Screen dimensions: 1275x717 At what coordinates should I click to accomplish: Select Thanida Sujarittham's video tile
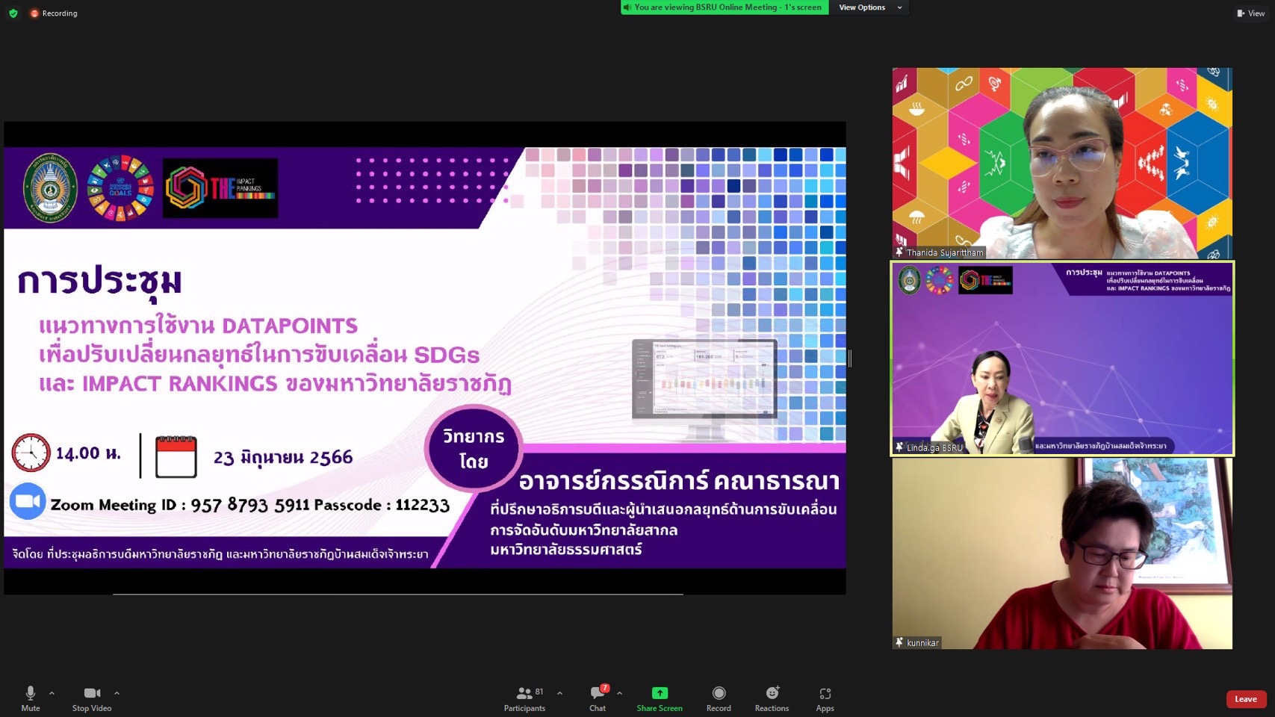coord(1061,164)
